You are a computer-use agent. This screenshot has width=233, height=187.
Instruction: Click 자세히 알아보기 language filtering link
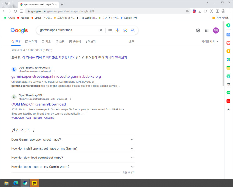(116, 58)
